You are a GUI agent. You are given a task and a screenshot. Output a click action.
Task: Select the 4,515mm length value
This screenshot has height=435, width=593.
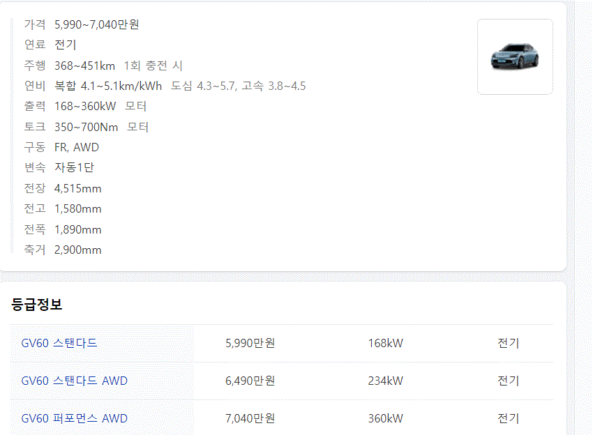pyautogui.click(x=78, y=189)
